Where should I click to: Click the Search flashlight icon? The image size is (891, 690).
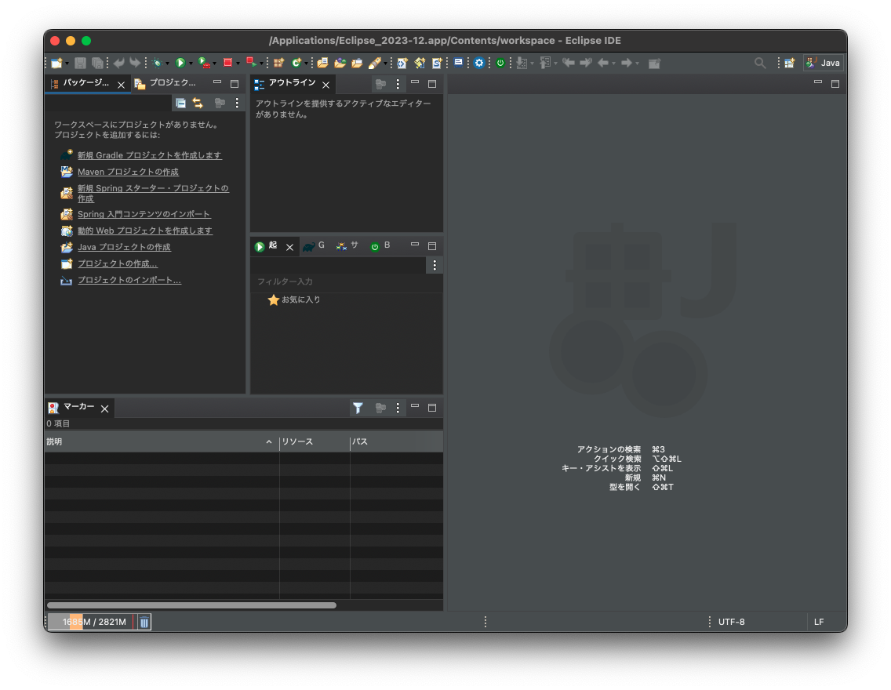374,63
